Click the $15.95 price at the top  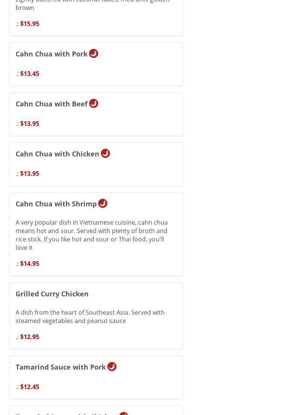(x=29, y=24)
